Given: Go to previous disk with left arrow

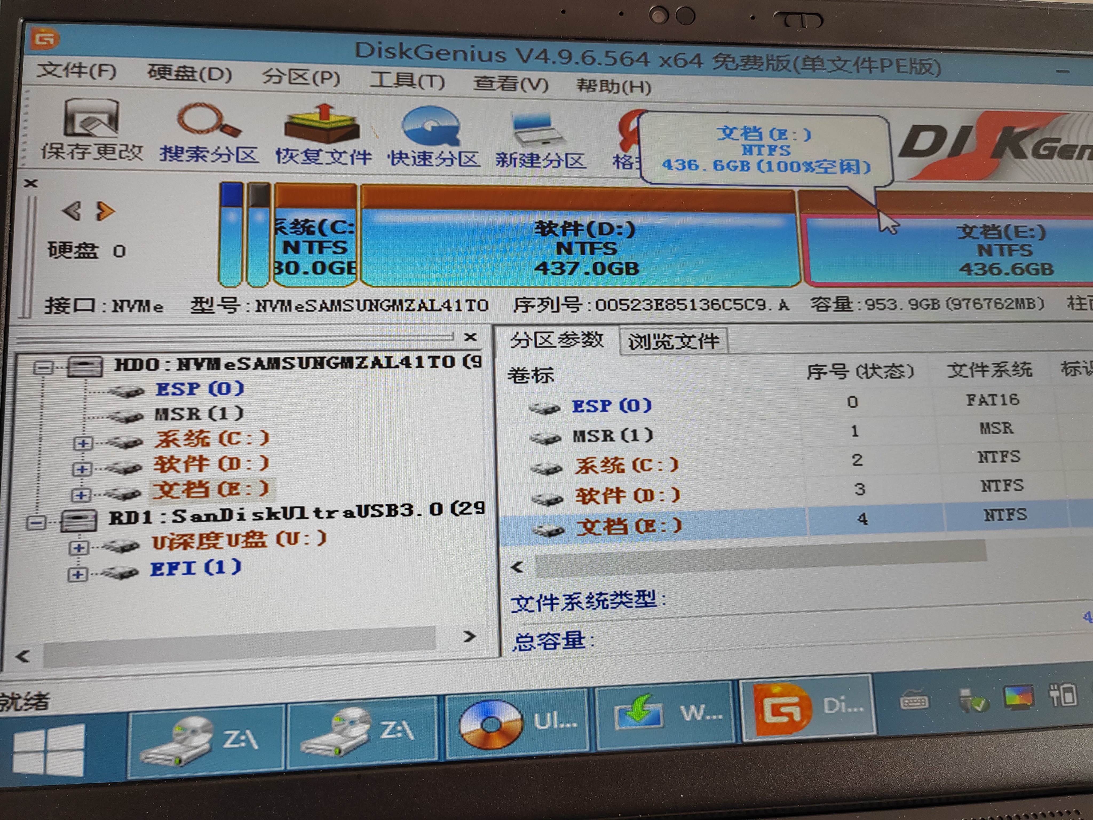Looking at the screenshot, I should [72, 211].
